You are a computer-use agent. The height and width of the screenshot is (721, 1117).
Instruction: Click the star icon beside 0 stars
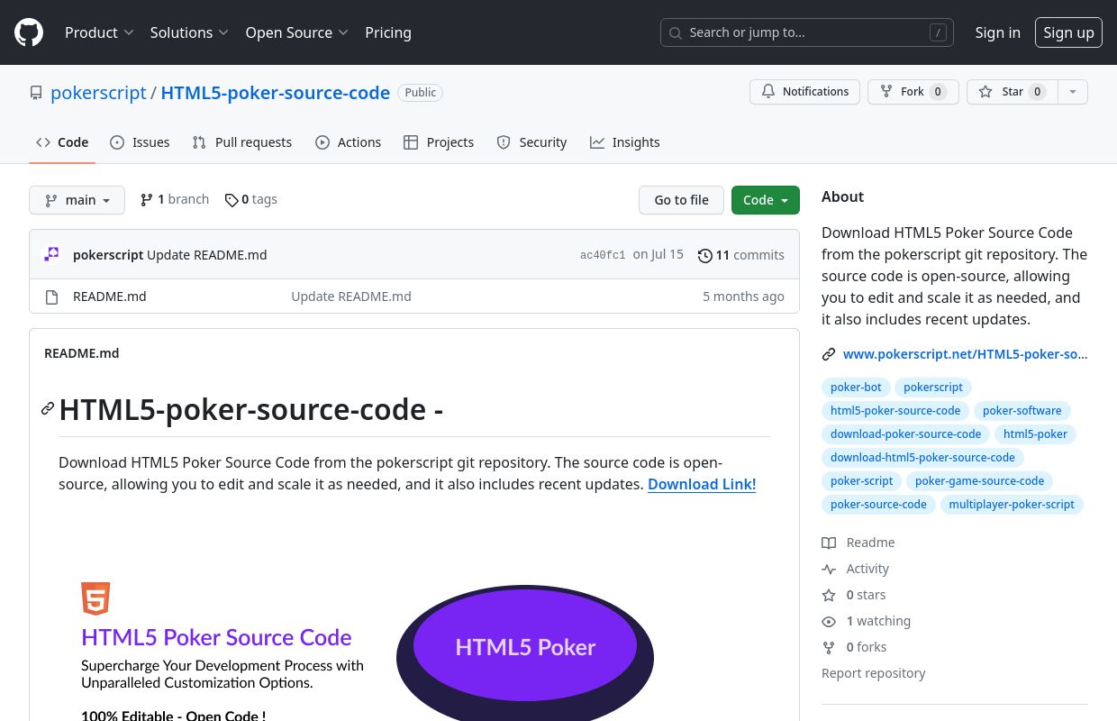pyautogui.click(x=829, y=595)
